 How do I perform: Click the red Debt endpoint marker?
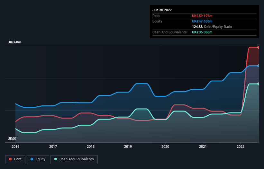(x=259, y=47)
